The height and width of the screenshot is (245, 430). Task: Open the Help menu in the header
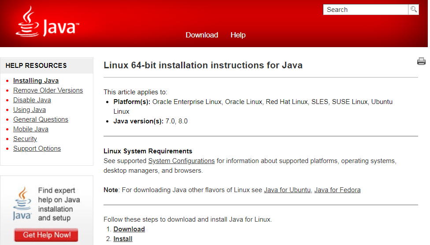click(x=238, y=35)
